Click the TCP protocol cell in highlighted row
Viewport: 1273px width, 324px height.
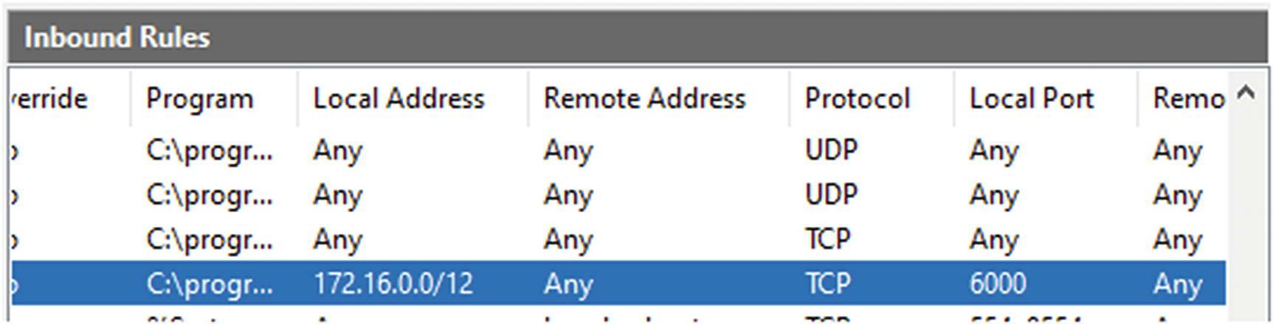827,283
